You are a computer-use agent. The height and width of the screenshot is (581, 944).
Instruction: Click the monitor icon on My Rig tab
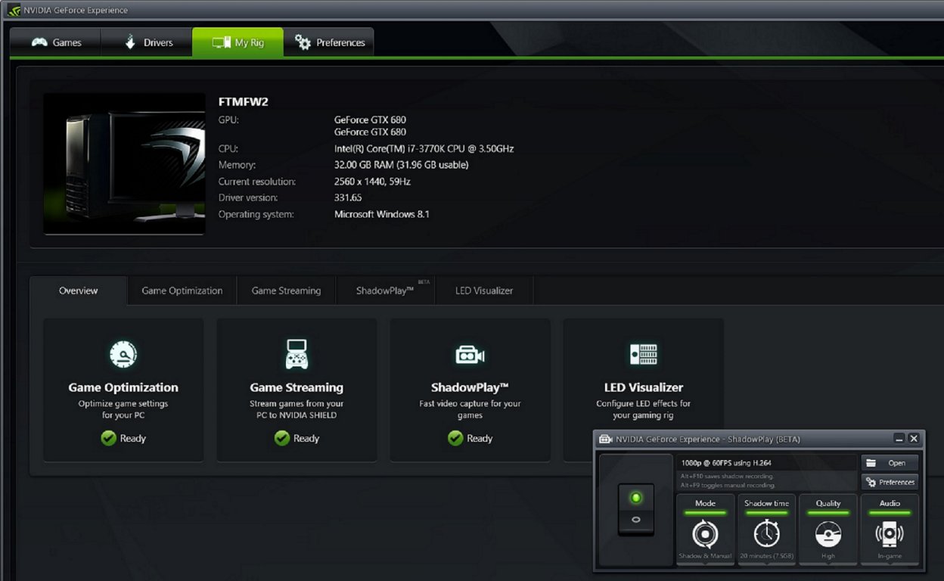[221, 42]
